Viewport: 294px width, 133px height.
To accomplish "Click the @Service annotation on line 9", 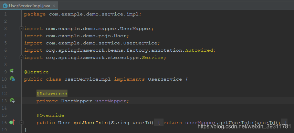I will (x=36, y=72).
